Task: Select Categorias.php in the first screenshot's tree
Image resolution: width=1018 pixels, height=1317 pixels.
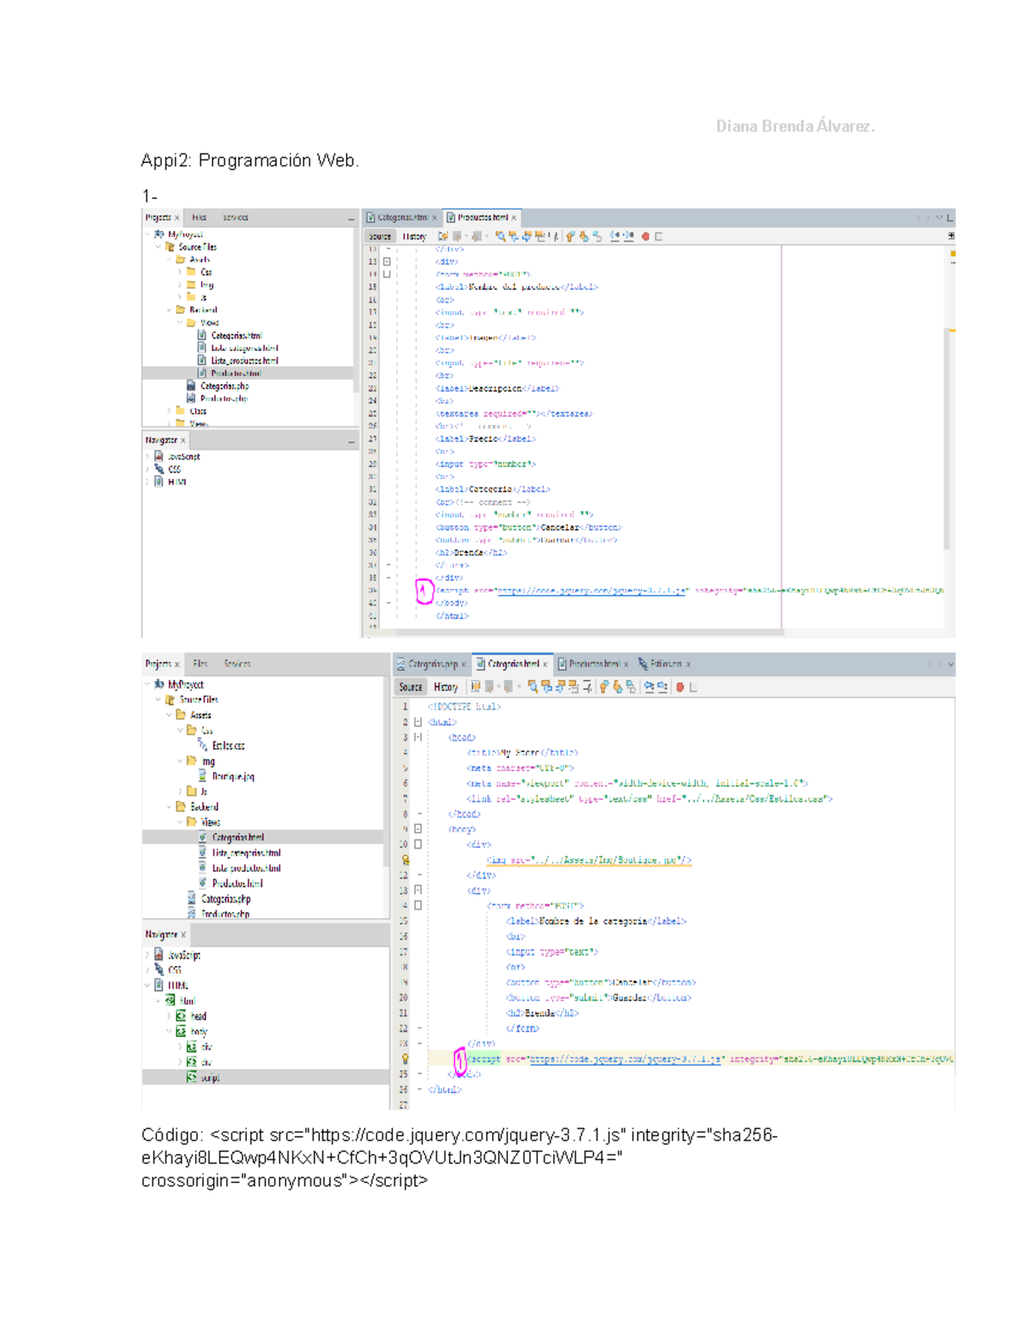Action: tap(224, 386)
